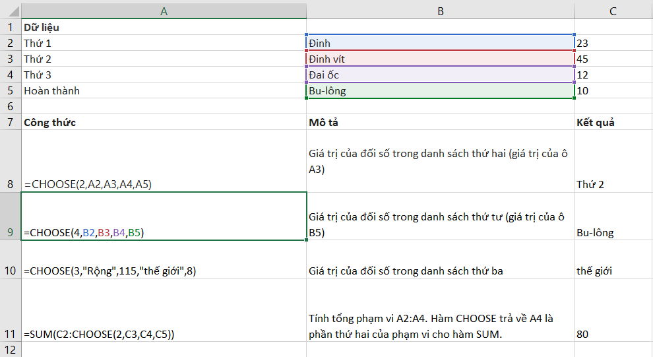Select purple-highlighted cell 'Đai ốc'
The image size is (653, 357).
point(440,75)
